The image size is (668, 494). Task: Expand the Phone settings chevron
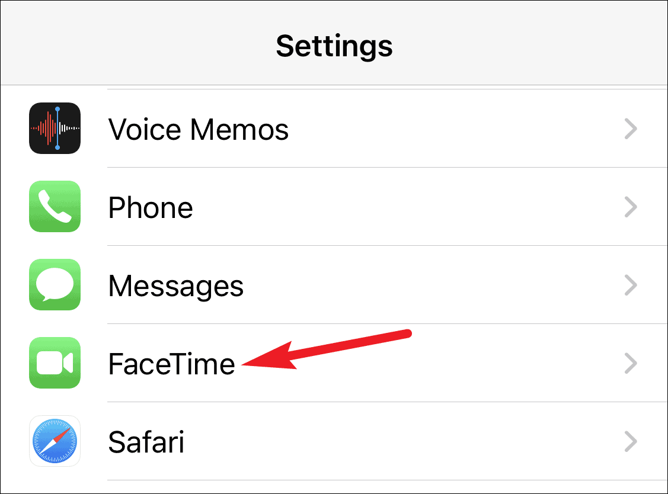(630, 207)
